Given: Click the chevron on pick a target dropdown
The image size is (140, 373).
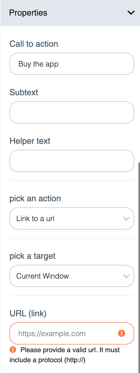Looking at the screenshot, I should click(126, 276).
